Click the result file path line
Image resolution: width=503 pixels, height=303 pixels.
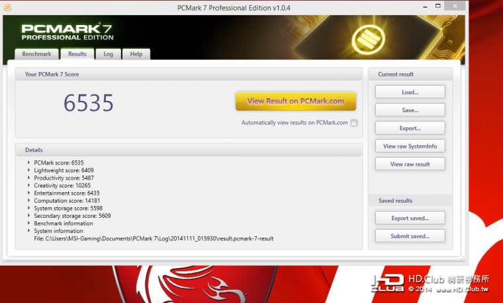point(154,239)
